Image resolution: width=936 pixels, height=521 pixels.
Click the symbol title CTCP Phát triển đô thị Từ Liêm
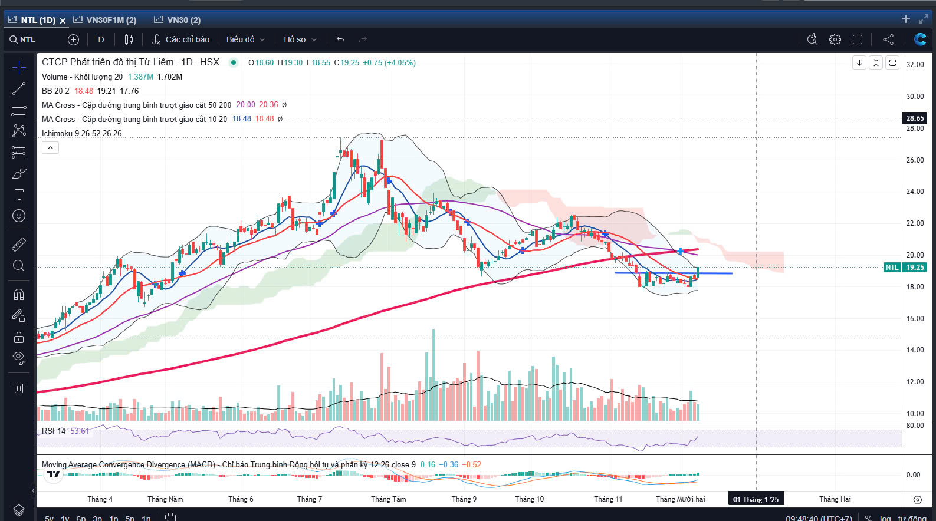pyautogui.click(x=108, y=62)
